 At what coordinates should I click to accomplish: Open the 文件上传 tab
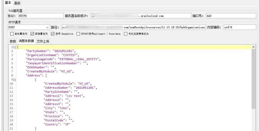click(x=43, y=41)
